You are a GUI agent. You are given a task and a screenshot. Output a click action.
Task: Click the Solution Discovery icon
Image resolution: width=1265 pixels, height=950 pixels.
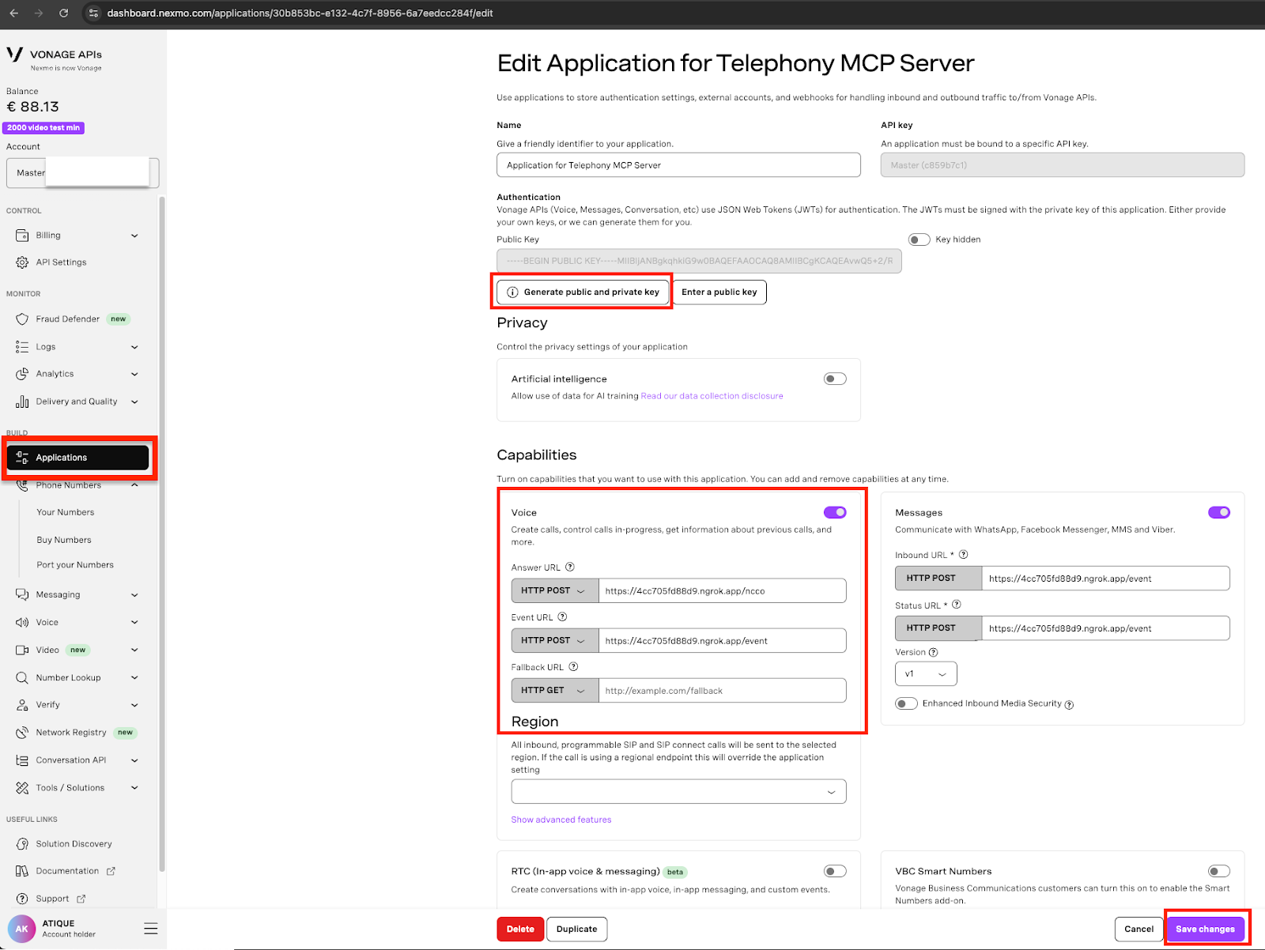(22, 844)
